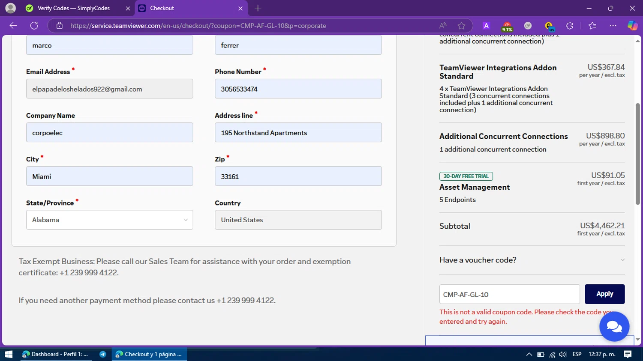The height and width of the screenshot is (361, 643).
Task: Open the State/Province dropdown showing Alabama
Action: pos(110,220)
